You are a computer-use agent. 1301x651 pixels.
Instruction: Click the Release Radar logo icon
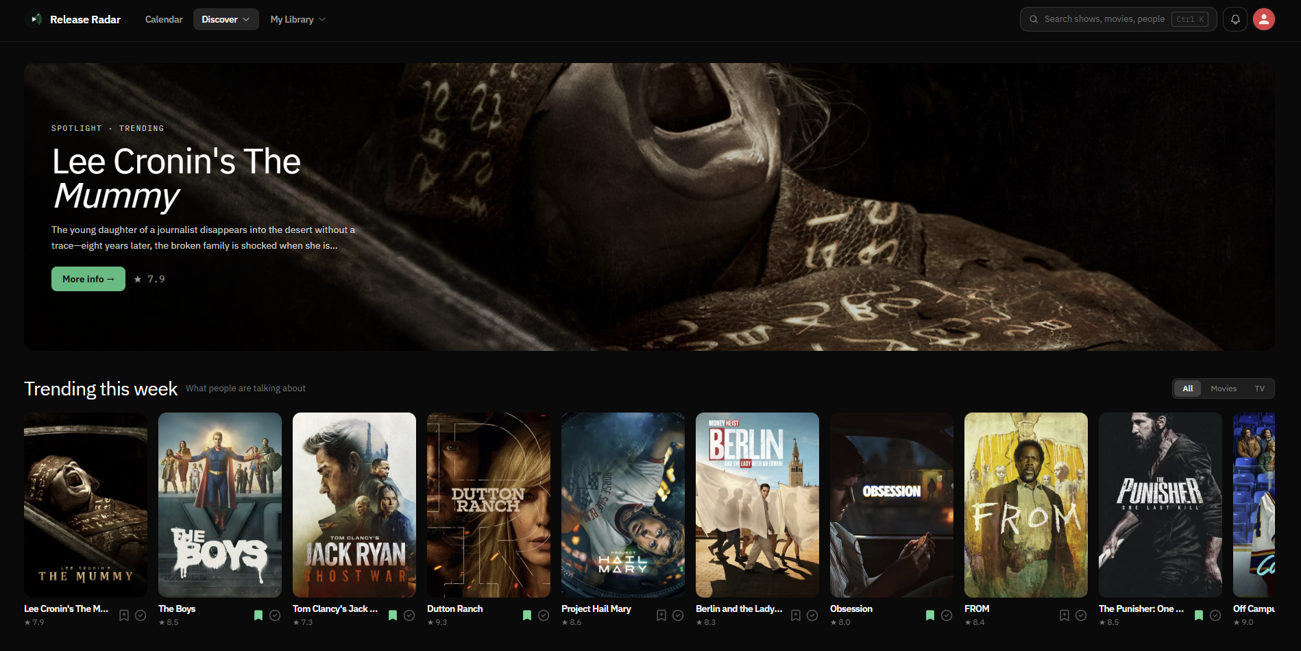tap(34, 19)
